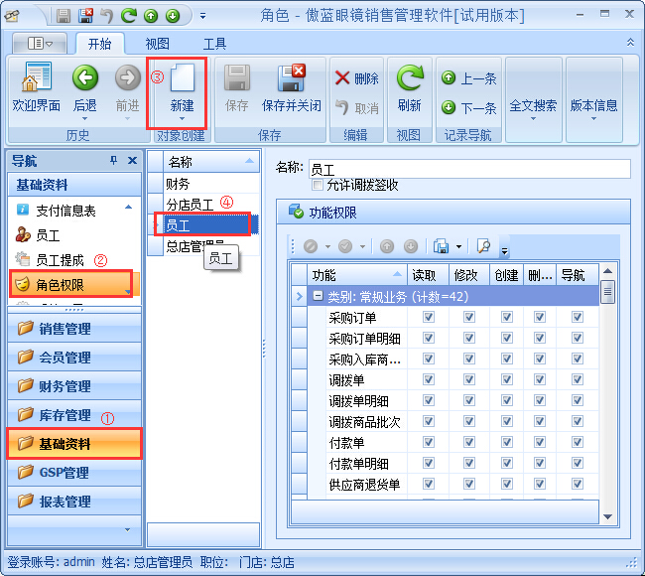The height and width of the screenshot is (576, 645).
Task: Sort permissions by 功能 column header
Action: pyautogui.click(x=357, y=275)
